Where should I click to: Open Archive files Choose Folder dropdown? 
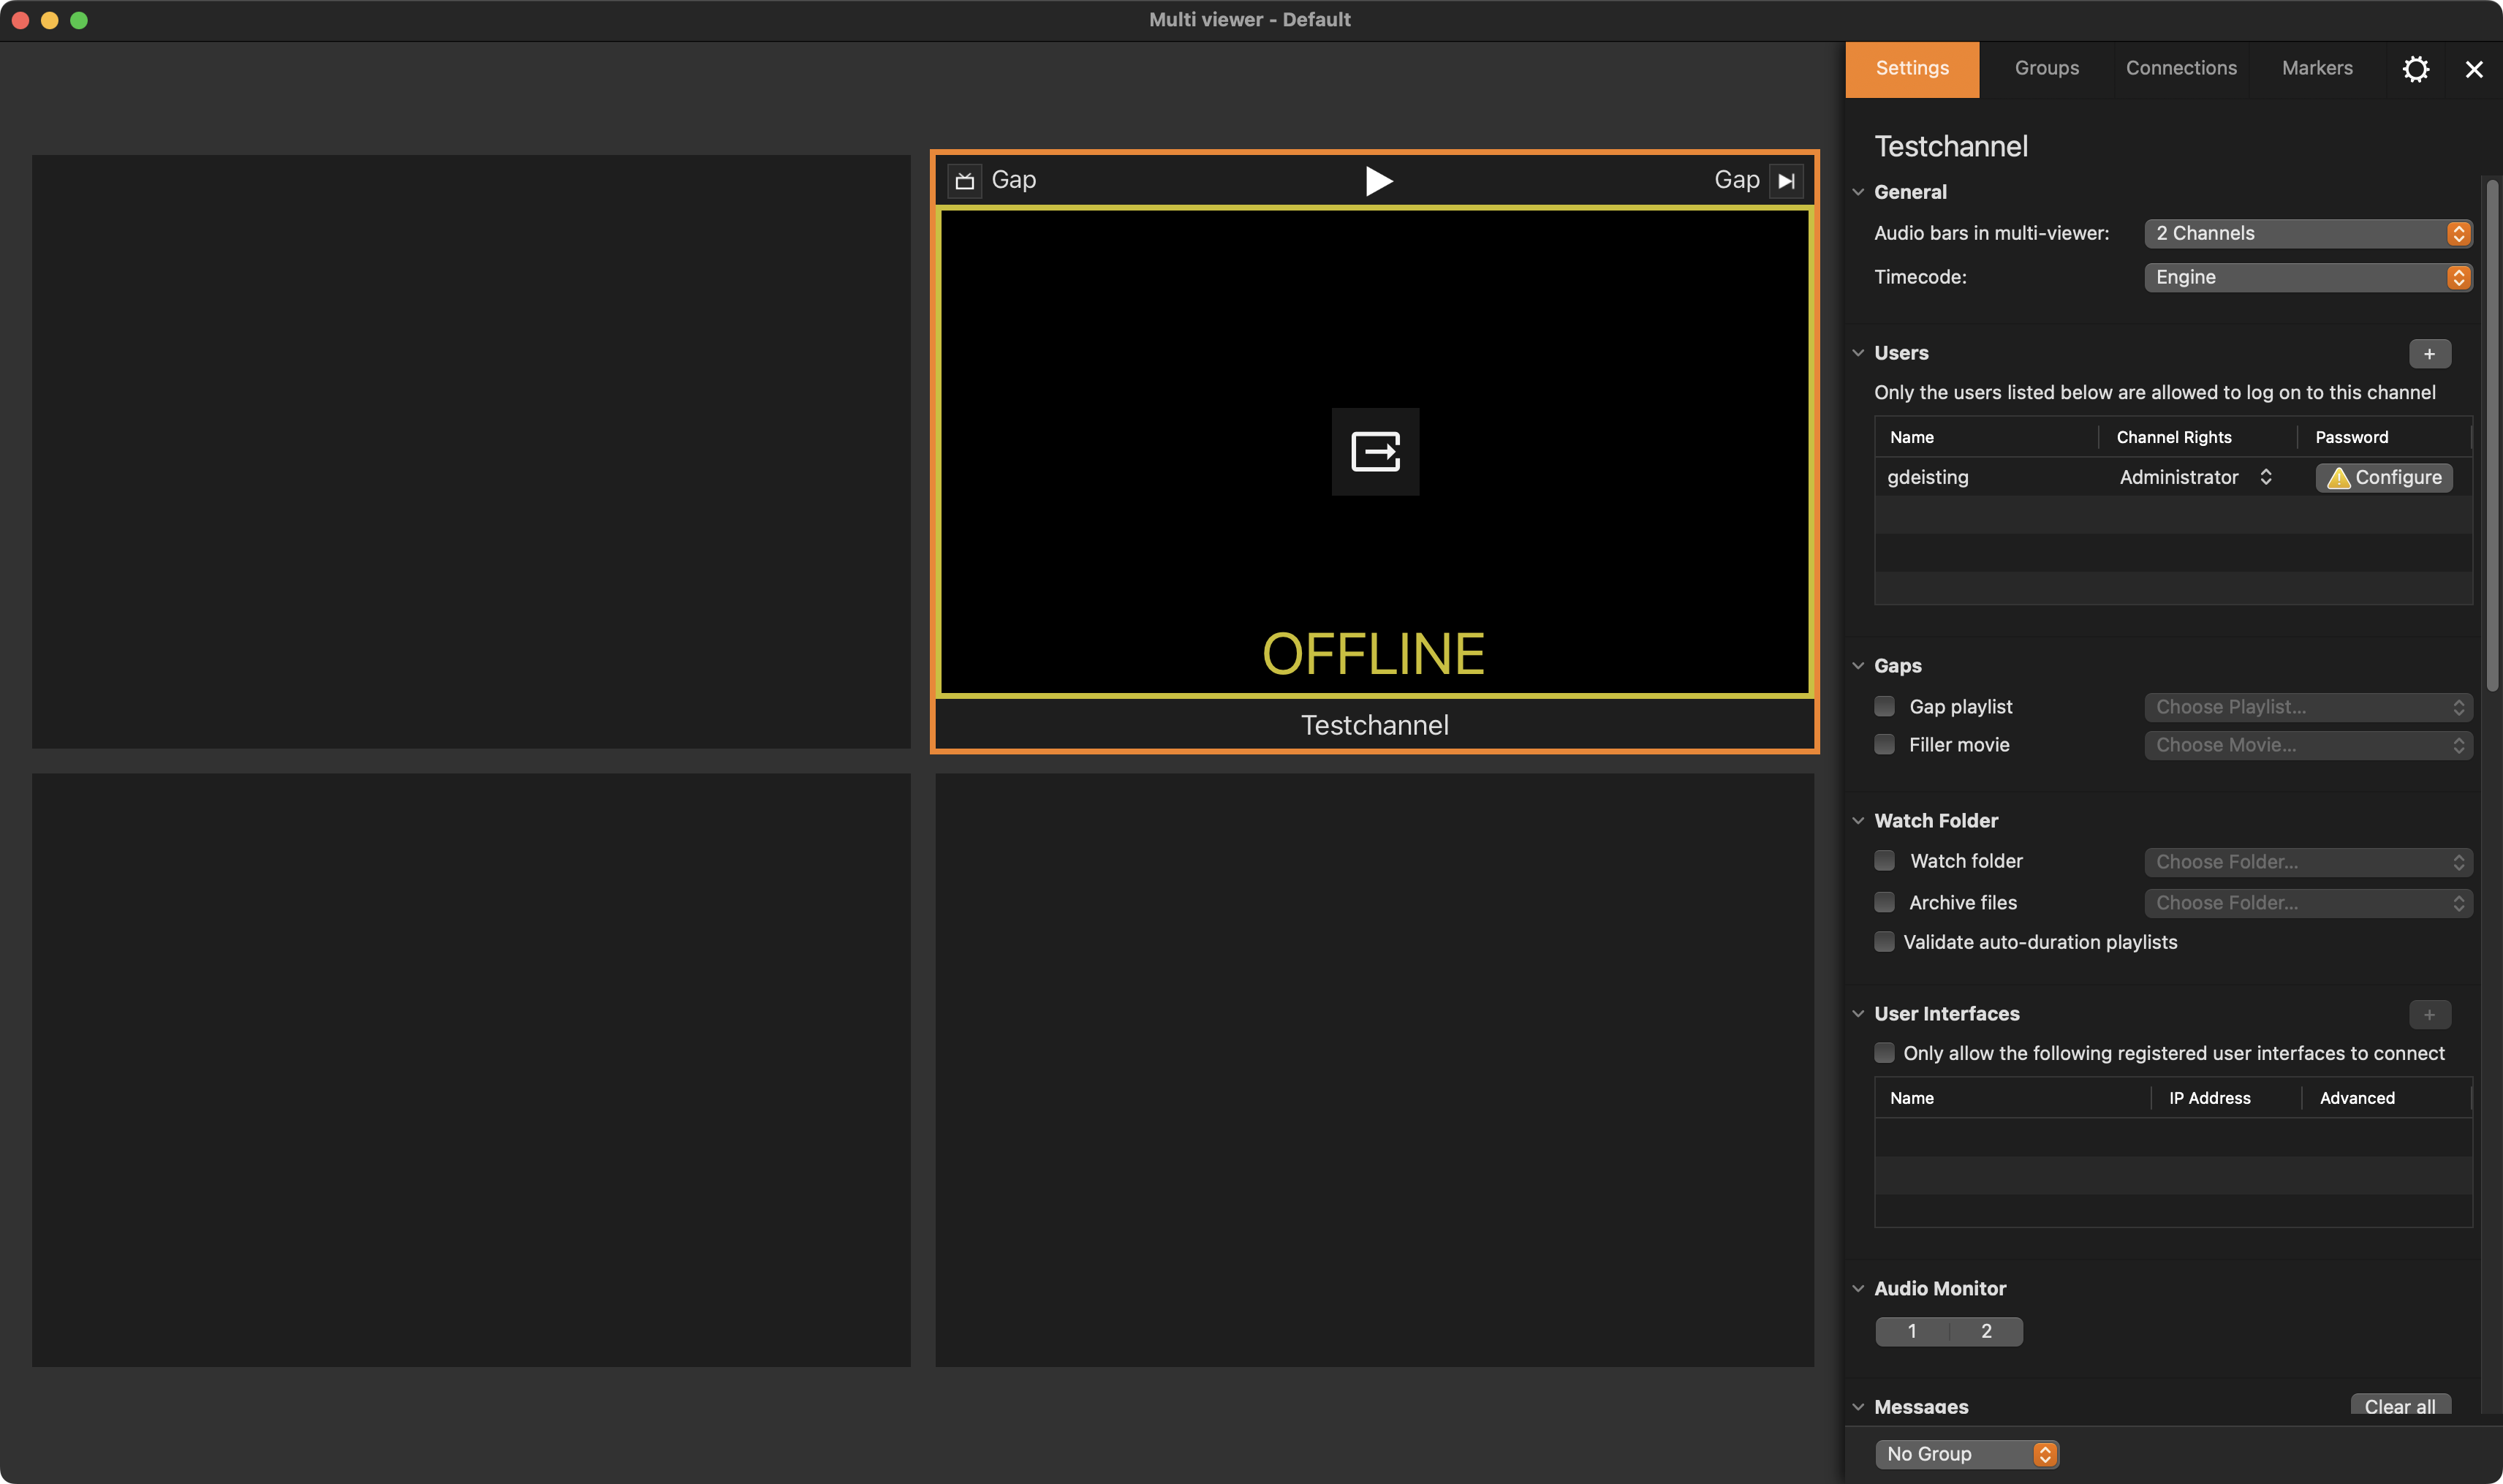pyautogui.click(x=2308, y=904)
